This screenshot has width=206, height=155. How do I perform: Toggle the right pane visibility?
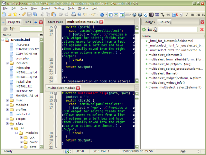click(122, 15)
